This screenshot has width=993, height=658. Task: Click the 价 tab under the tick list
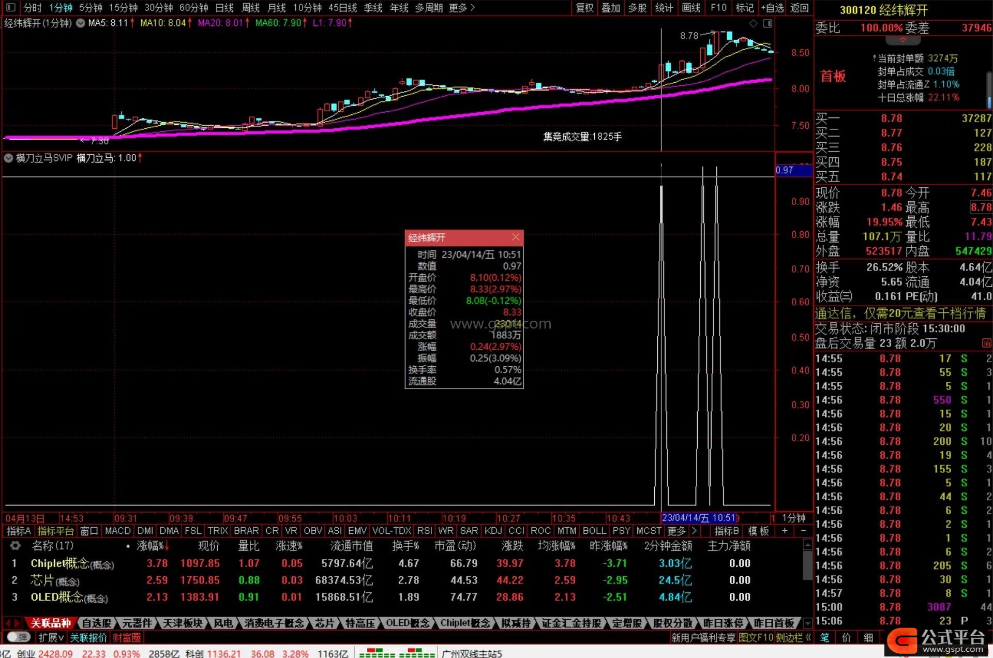pos(846,637)
